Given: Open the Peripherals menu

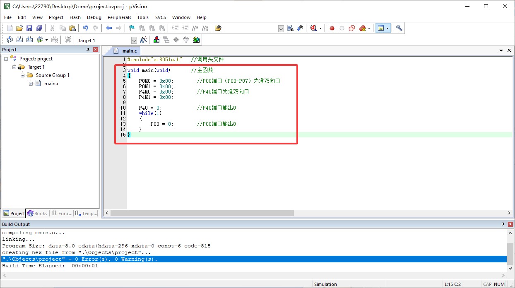Looking at the screenshot, I should 119,17.
